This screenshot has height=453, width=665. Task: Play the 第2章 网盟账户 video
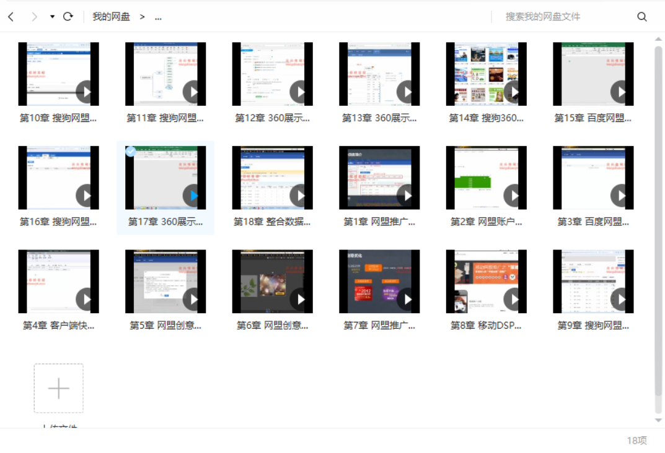pyautogui.click(x=514, y=195)
